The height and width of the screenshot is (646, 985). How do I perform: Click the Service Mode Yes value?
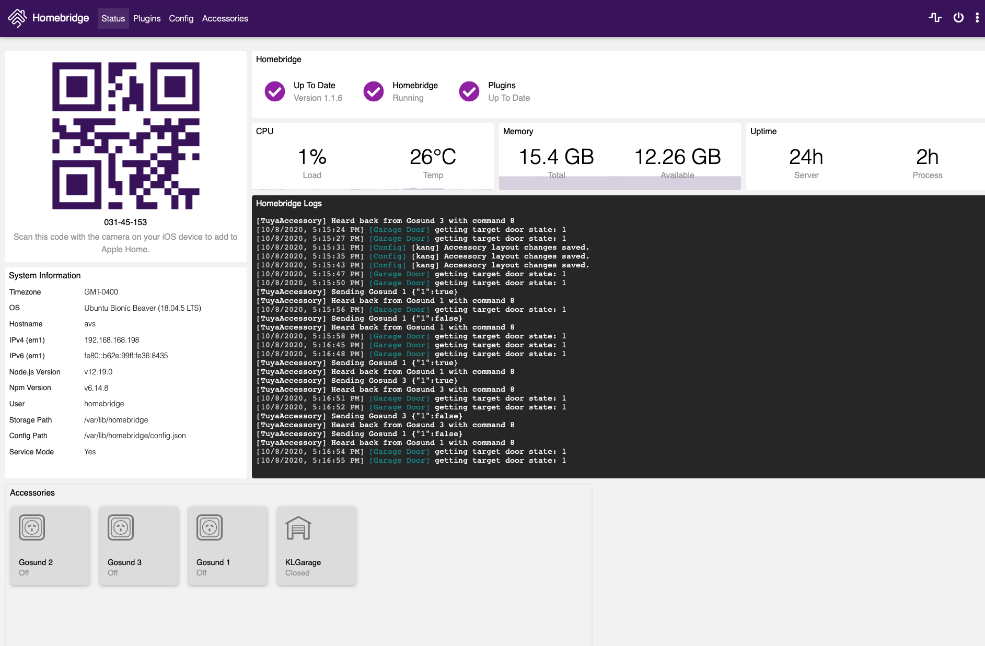pos(90,452)
